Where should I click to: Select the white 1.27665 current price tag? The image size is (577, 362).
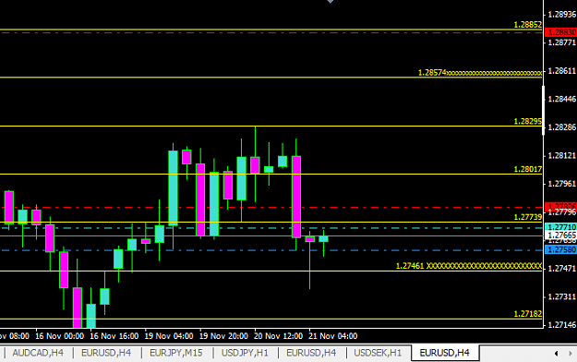coord(560,235)
